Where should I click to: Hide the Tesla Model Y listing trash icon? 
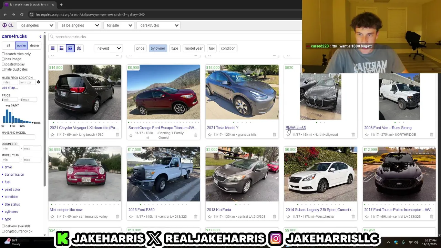274,135
